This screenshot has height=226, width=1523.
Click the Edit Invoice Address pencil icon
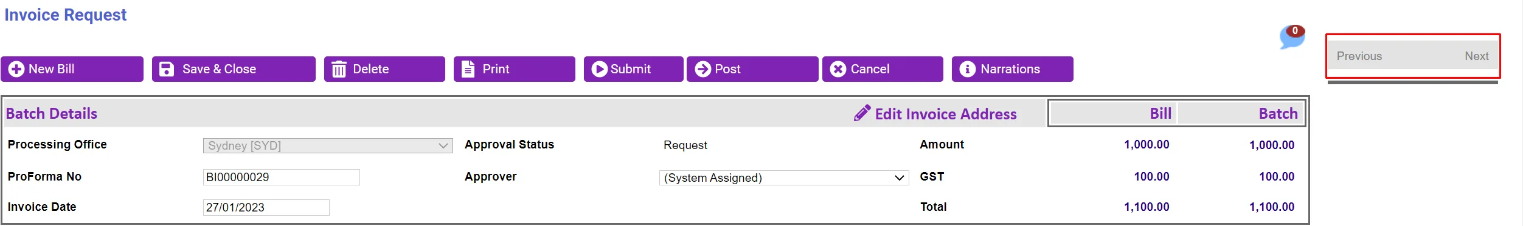(x=862, y=113)
